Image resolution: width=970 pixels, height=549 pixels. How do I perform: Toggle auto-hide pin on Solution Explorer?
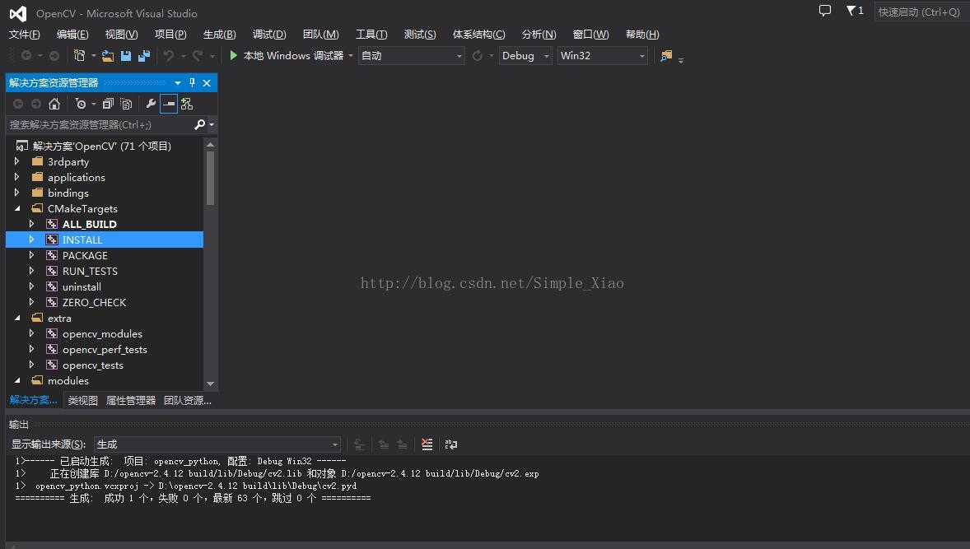(x=192, y=83)
